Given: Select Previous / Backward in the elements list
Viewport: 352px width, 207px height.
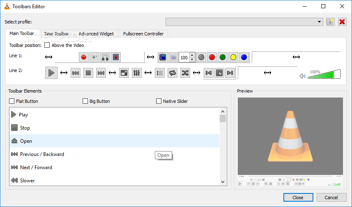Looking at the screenshot, I should tap(115, 154).
